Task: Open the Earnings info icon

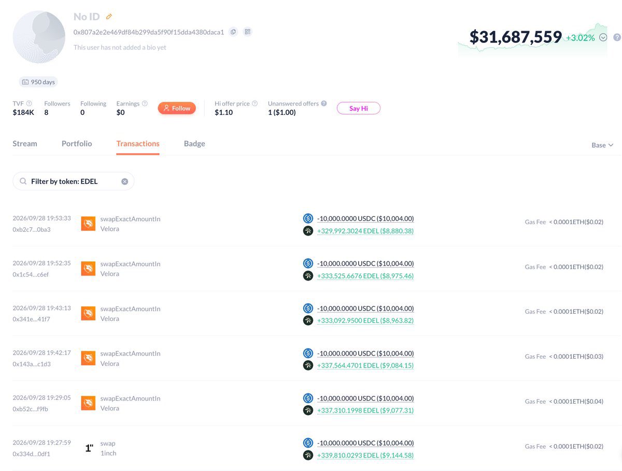Action: tap(145, 104)
